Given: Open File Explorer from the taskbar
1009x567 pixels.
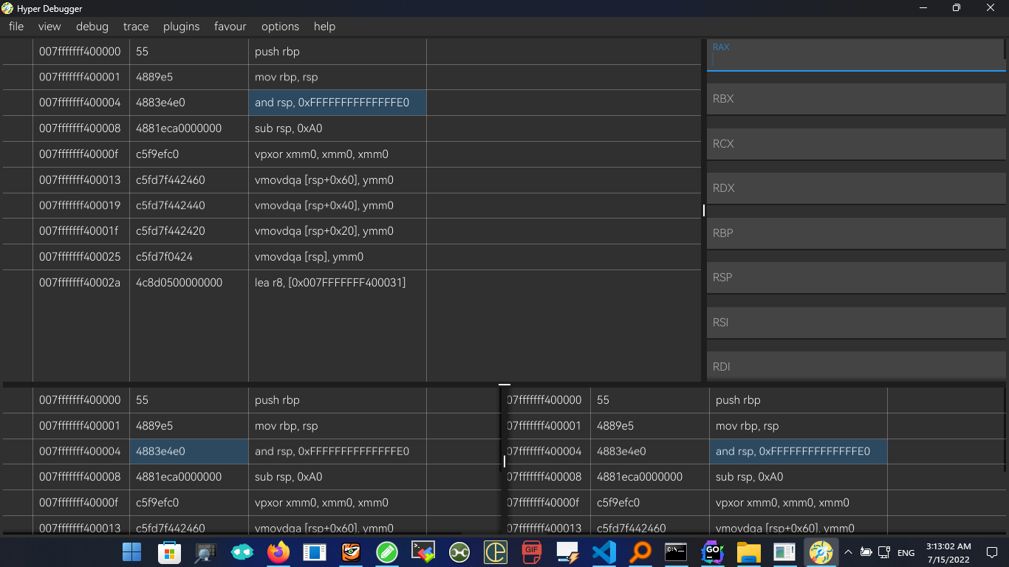Looking at the screenshot, I should click(748, 551).
